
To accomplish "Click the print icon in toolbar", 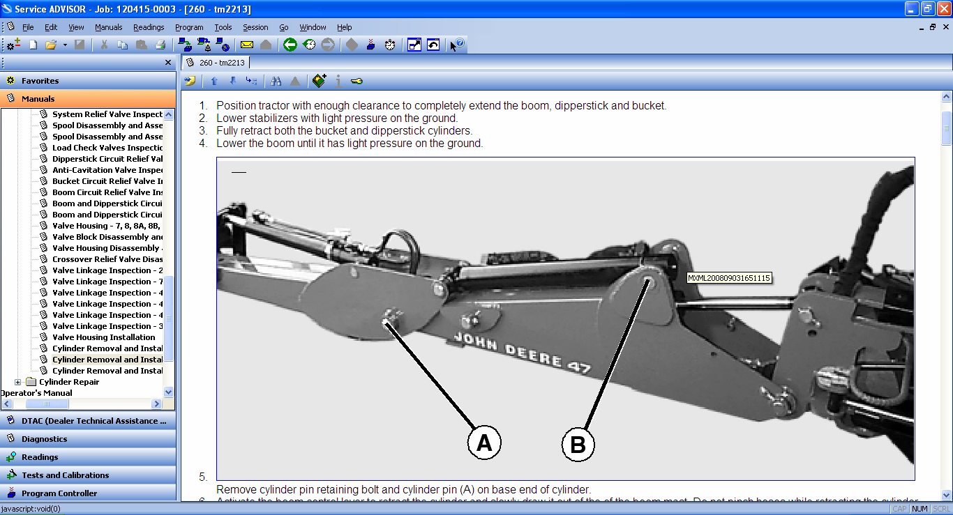I will [x=160, y=45].
